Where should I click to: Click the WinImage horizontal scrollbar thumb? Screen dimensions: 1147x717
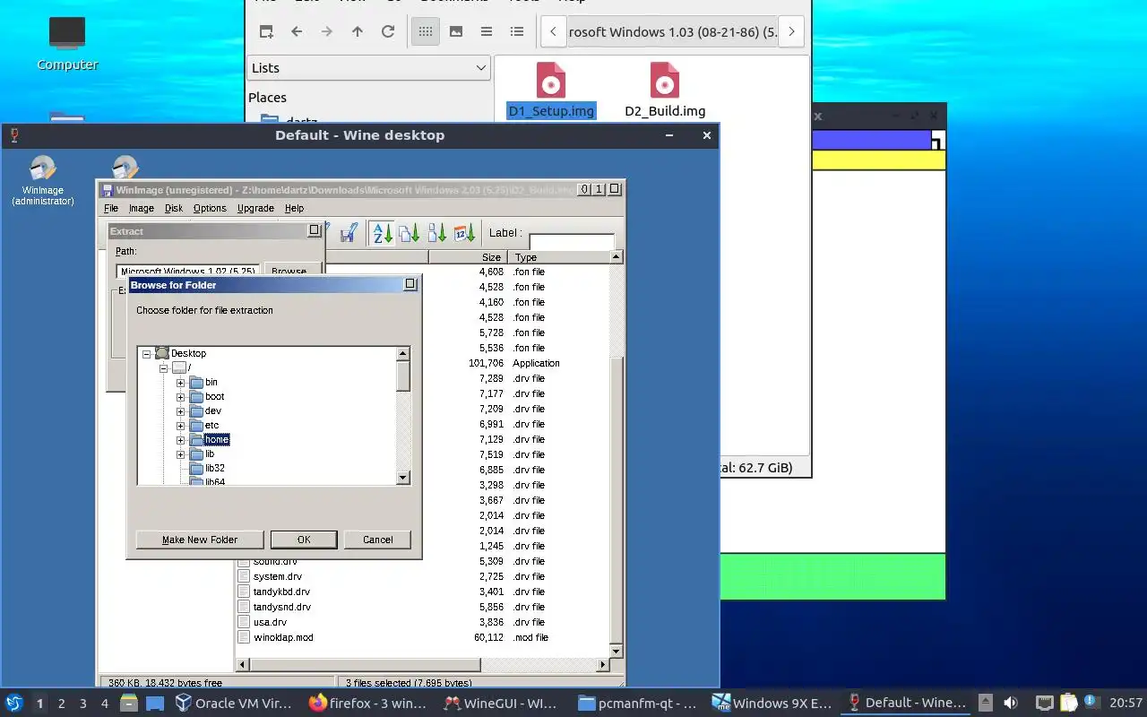(365, 665)
